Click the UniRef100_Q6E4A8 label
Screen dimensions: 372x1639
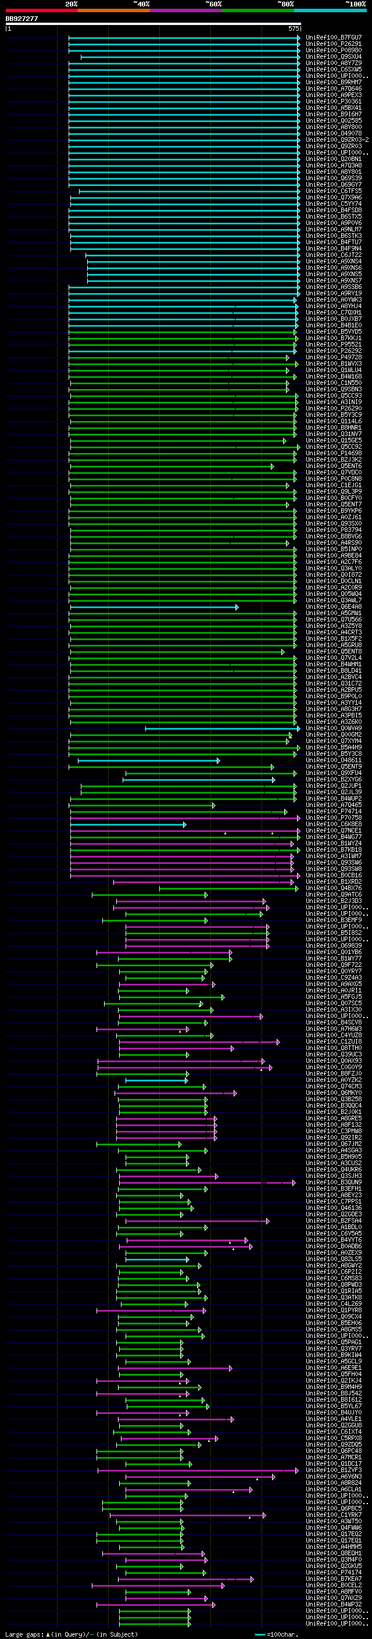pos(333,606)
